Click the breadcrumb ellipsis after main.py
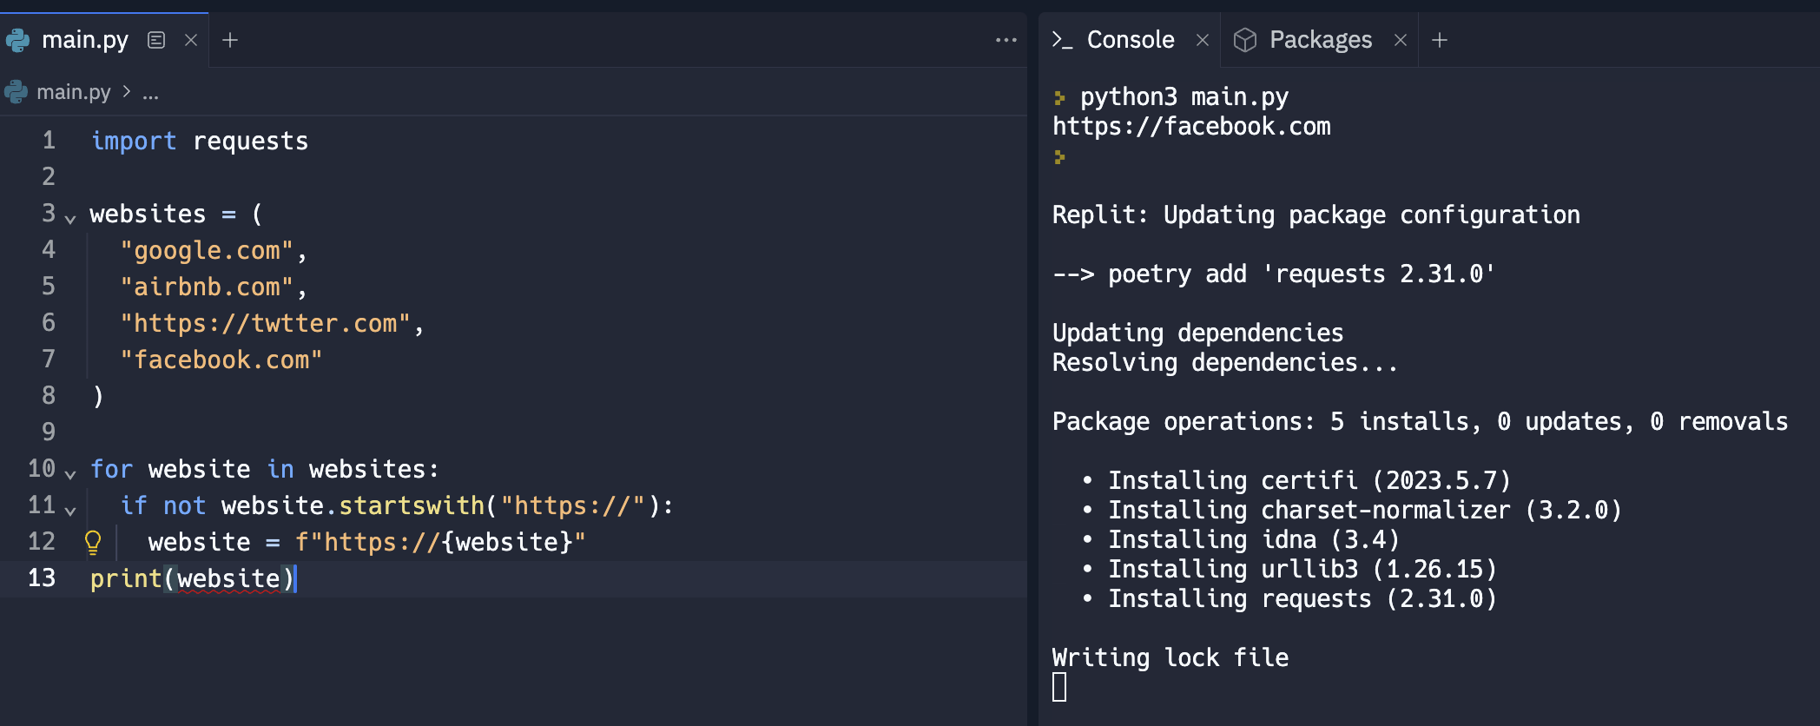 pyautogui.click(x=150, y=93)
